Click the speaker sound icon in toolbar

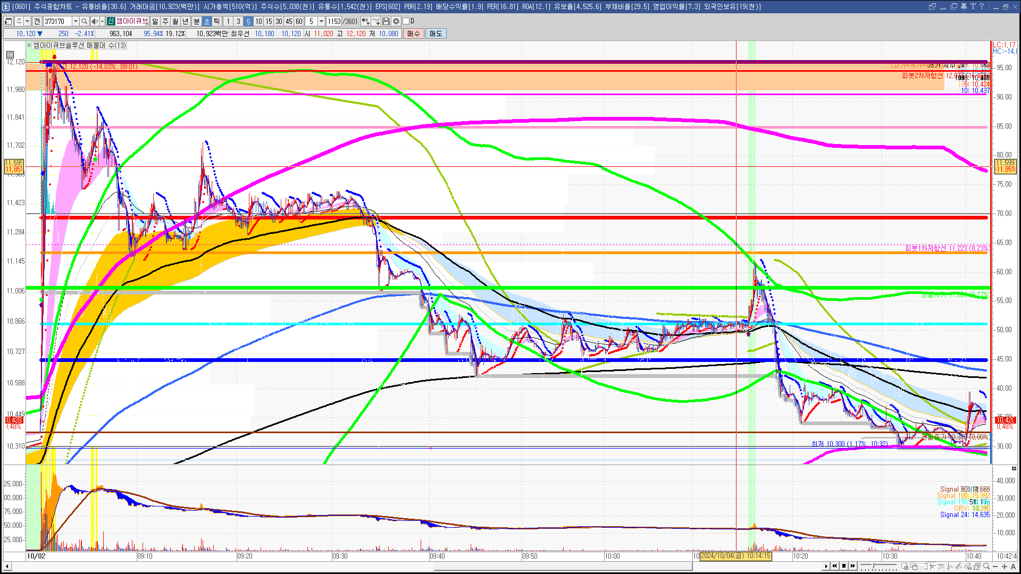click(94, 21)
